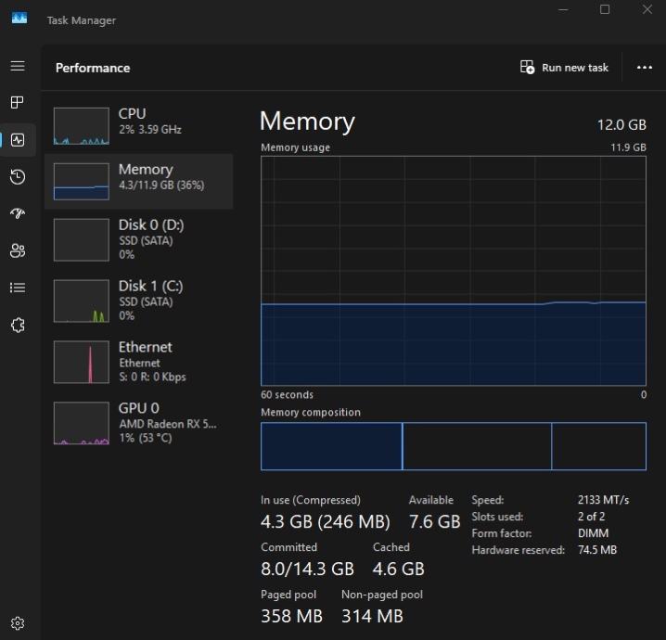Open the App history page icon

pos(17,176)
